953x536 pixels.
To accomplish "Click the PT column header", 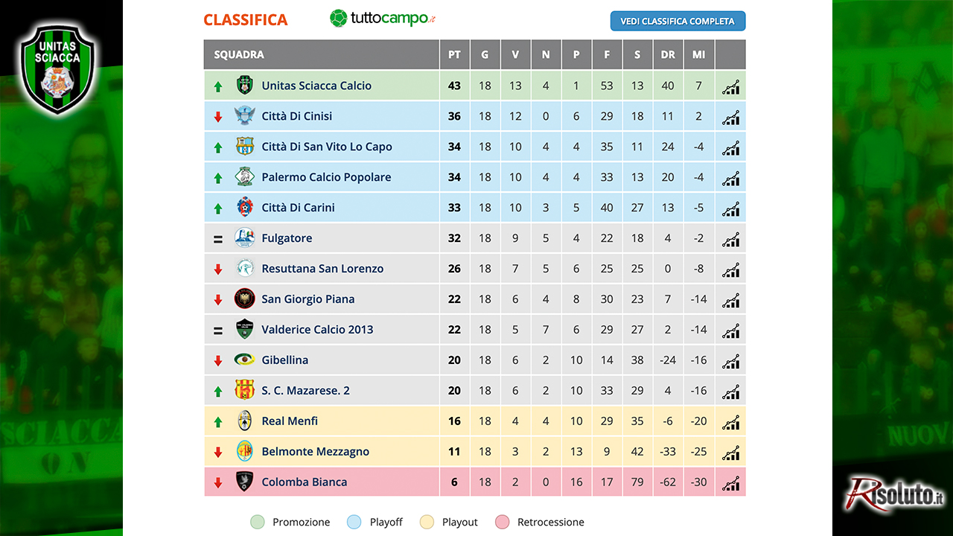I will point(454,54).
